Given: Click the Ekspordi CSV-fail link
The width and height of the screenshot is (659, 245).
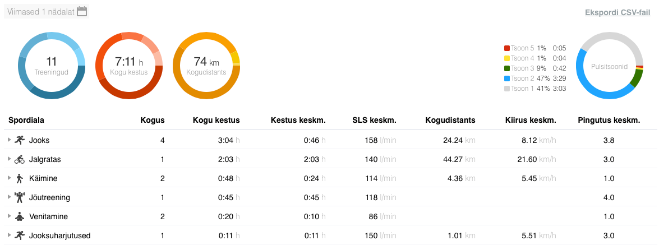Looking at the screenshot, I should [x=617, y=12].
